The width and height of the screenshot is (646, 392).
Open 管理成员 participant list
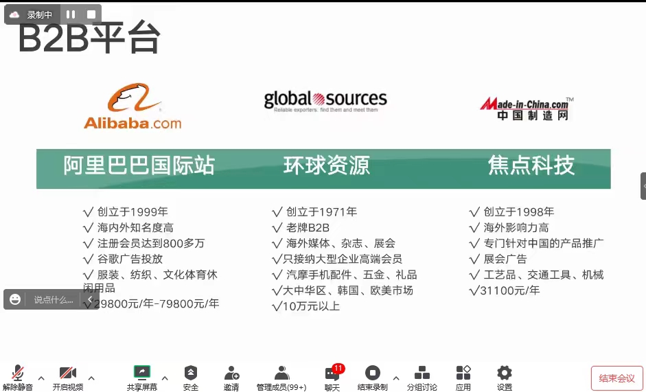tap(281, 377)
